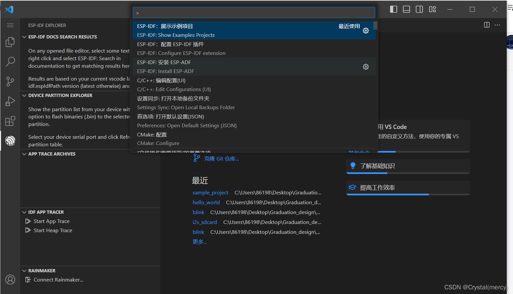Image resolution: width=513 pixels, height=294 pixels.
Task: Click progress bar under 了解基础知识
Action: pos(408,173)
